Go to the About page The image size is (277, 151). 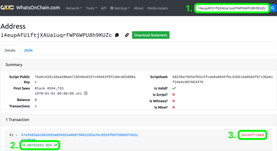click(x=139, y=8)
